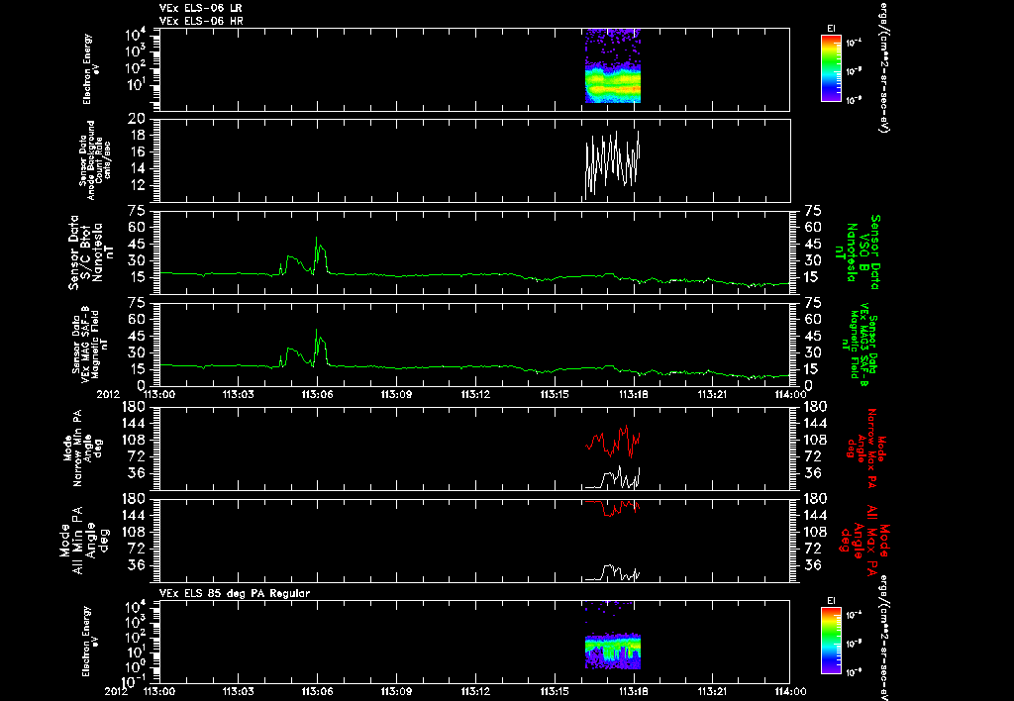Click '113:06' on the bottom time axis

coord(317,691)
